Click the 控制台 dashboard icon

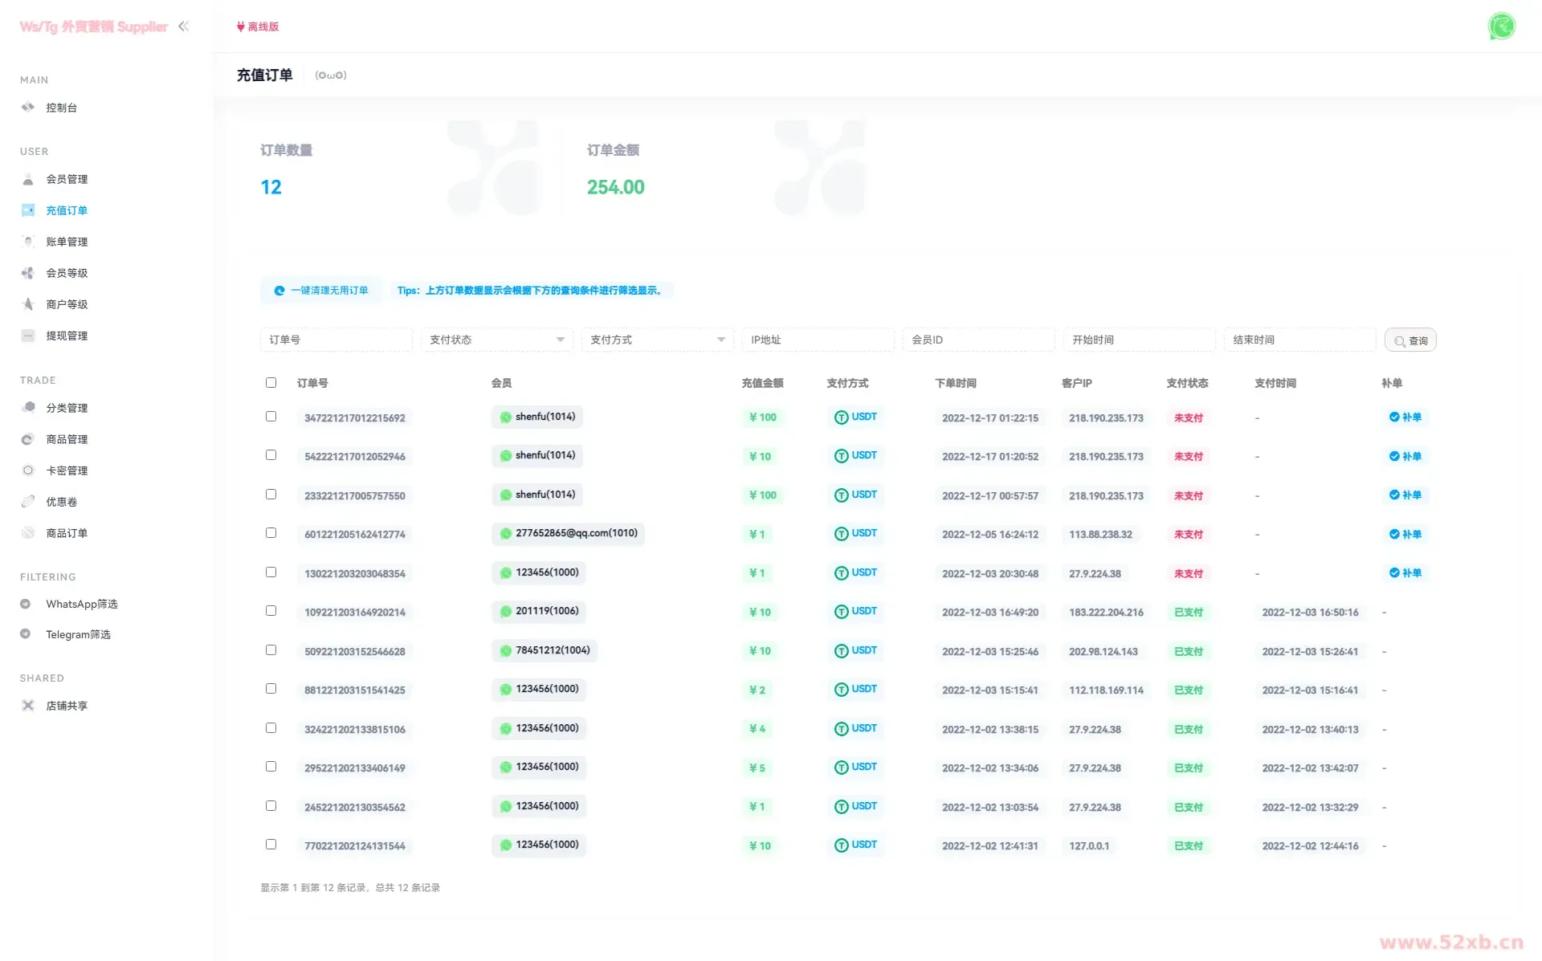click(28, 107)
